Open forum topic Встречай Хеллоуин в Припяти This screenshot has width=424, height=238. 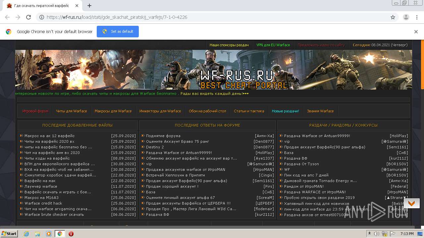(x=176, y=175)
